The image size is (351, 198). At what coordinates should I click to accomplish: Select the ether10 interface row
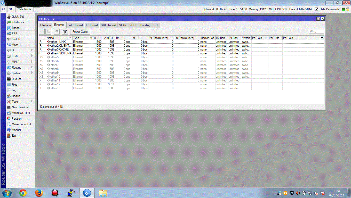coord(181,77)
